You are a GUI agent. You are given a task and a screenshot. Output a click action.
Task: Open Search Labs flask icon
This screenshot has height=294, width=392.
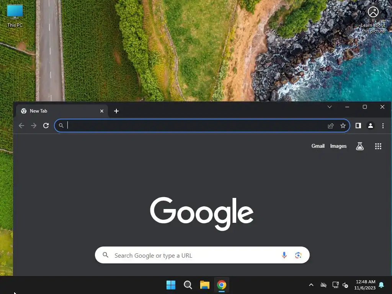click(x=360, y=146)
